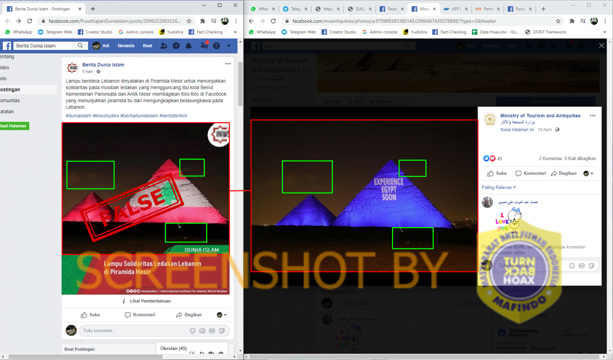Viewport: 613px width, 360px height.
Task: Open friend requests icon in Facebook bar
Action: coord(164,46)
